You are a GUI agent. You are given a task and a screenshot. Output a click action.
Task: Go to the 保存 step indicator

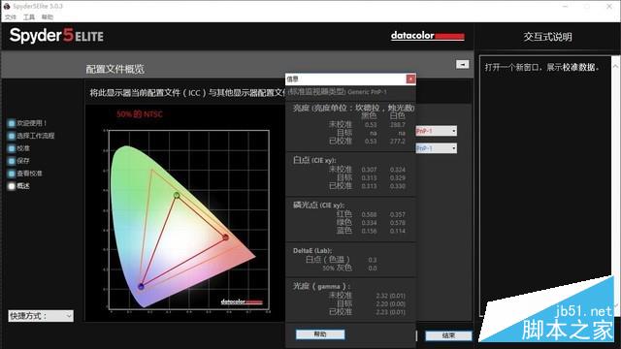pos(12,161)
